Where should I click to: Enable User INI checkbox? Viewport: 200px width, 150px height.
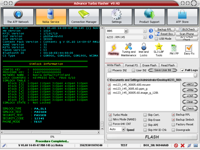point(133,70)
